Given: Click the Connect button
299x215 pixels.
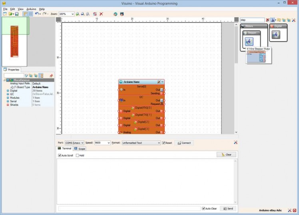Looking at the screenshot, I should (x=184, y=143).
